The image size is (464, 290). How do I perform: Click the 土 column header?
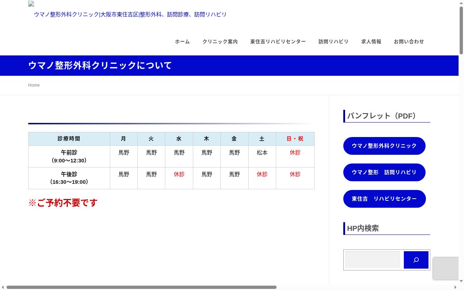click(x=262, y=139)
